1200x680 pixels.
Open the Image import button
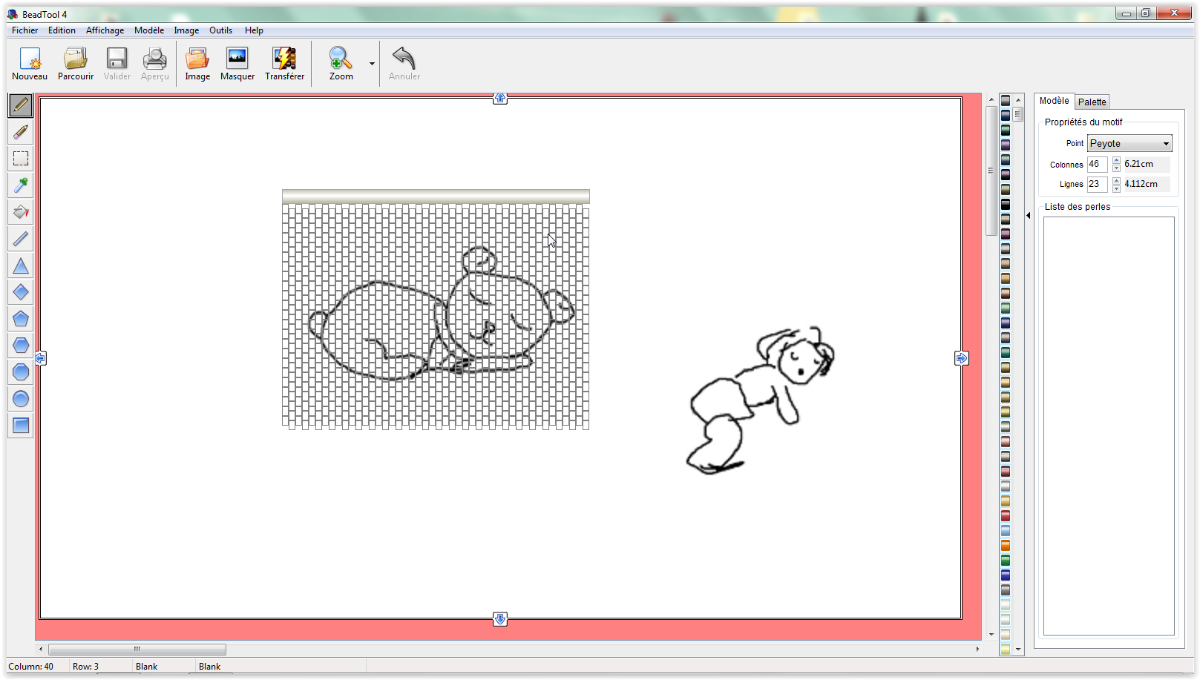197,64
